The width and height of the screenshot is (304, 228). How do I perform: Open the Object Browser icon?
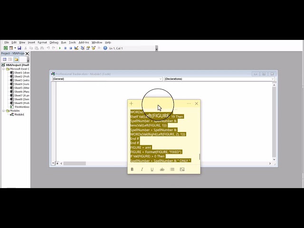click(94, 48)
